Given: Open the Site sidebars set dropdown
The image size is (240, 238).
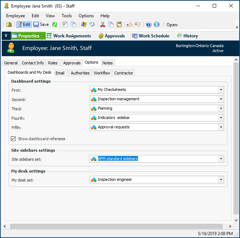Looking at the screenshot, I should click(221, 159).
